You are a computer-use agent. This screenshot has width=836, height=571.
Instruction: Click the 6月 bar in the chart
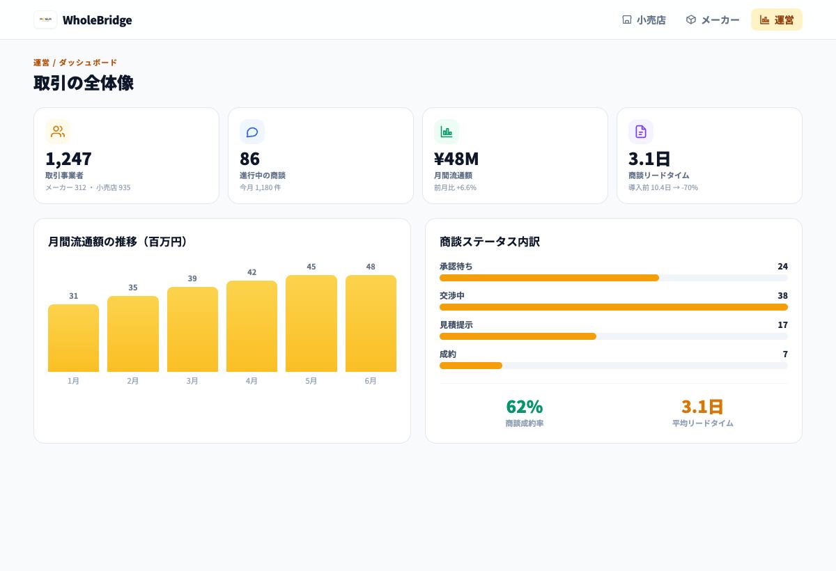click(x=371, y=324)
